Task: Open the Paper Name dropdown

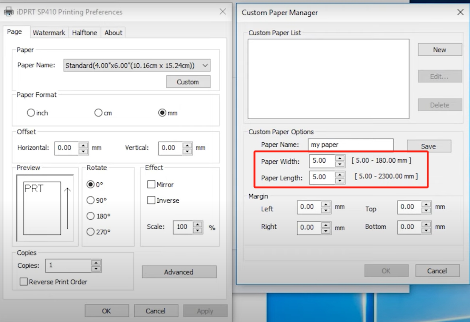Action: [205, 65]
